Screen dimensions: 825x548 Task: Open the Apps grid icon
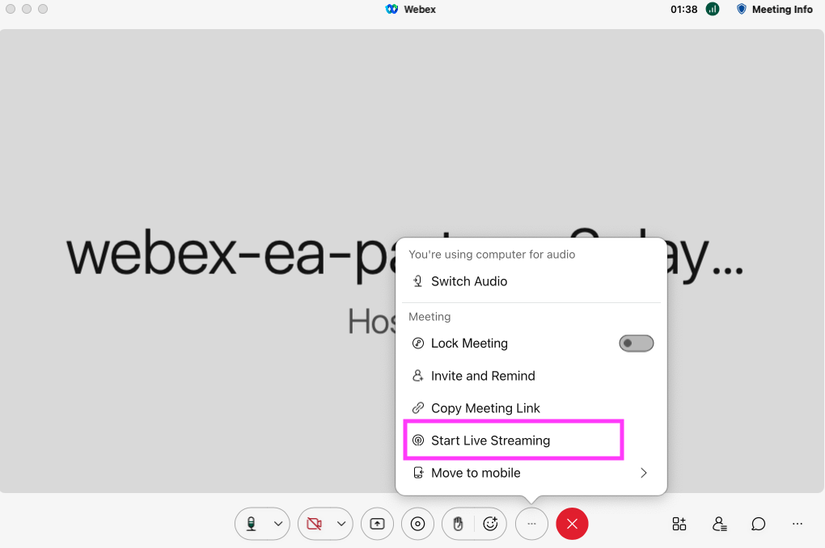pos(679,524)
